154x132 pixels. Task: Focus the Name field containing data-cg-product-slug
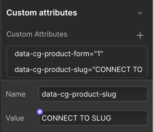pos(93,94)
